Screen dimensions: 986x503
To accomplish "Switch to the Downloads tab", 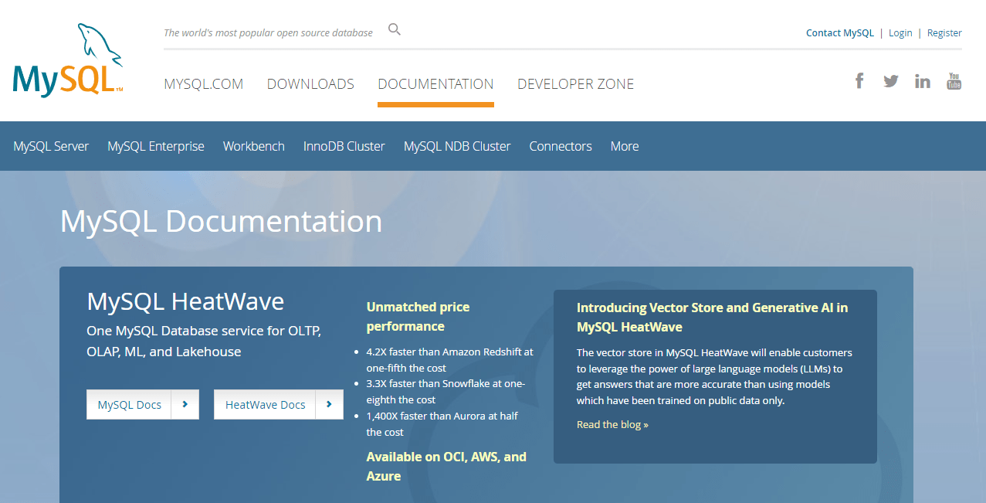I will click(x=310, y=84).
